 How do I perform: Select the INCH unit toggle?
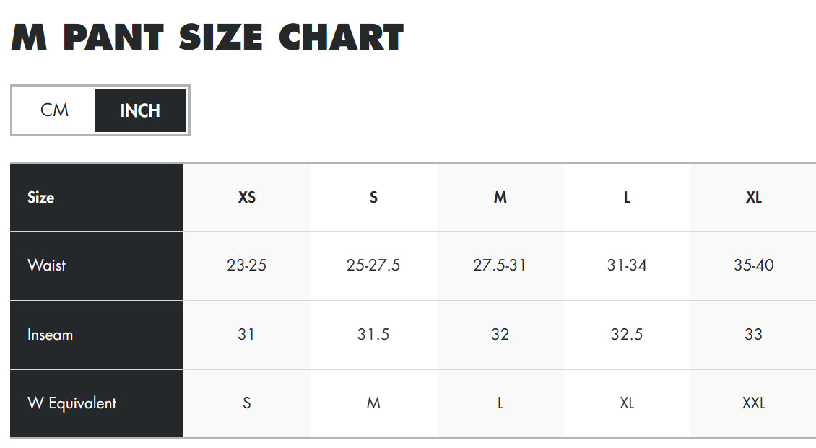[x=140, y=110]
